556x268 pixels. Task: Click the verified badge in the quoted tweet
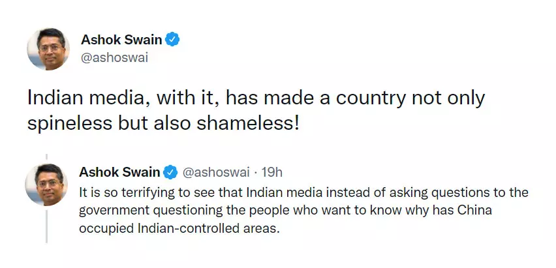pyautogui.click(x=170, y=172)
